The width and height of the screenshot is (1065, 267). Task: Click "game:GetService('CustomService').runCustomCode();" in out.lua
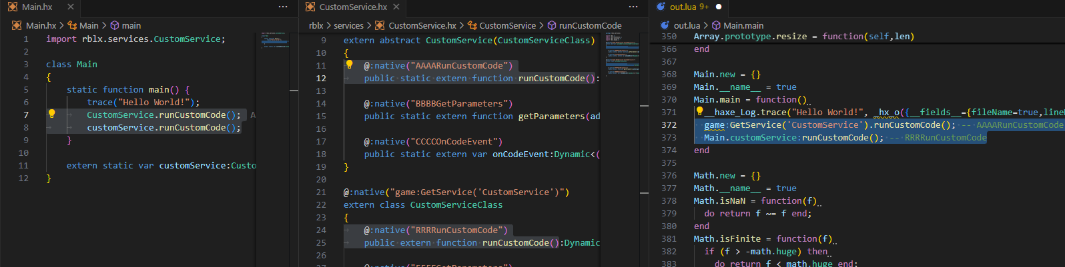(830, 125)
